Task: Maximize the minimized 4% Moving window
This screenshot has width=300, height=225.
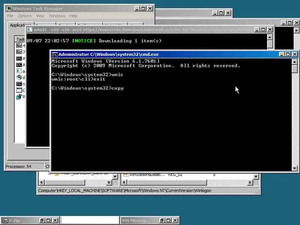Action: pos(168,220)
